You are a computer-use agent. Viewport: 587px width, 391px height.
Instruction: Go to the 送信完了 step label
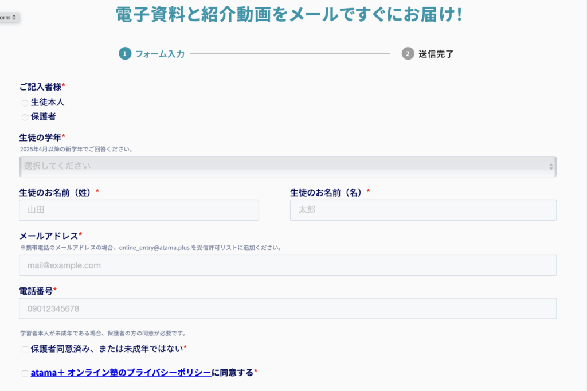(x=436, y=54)
